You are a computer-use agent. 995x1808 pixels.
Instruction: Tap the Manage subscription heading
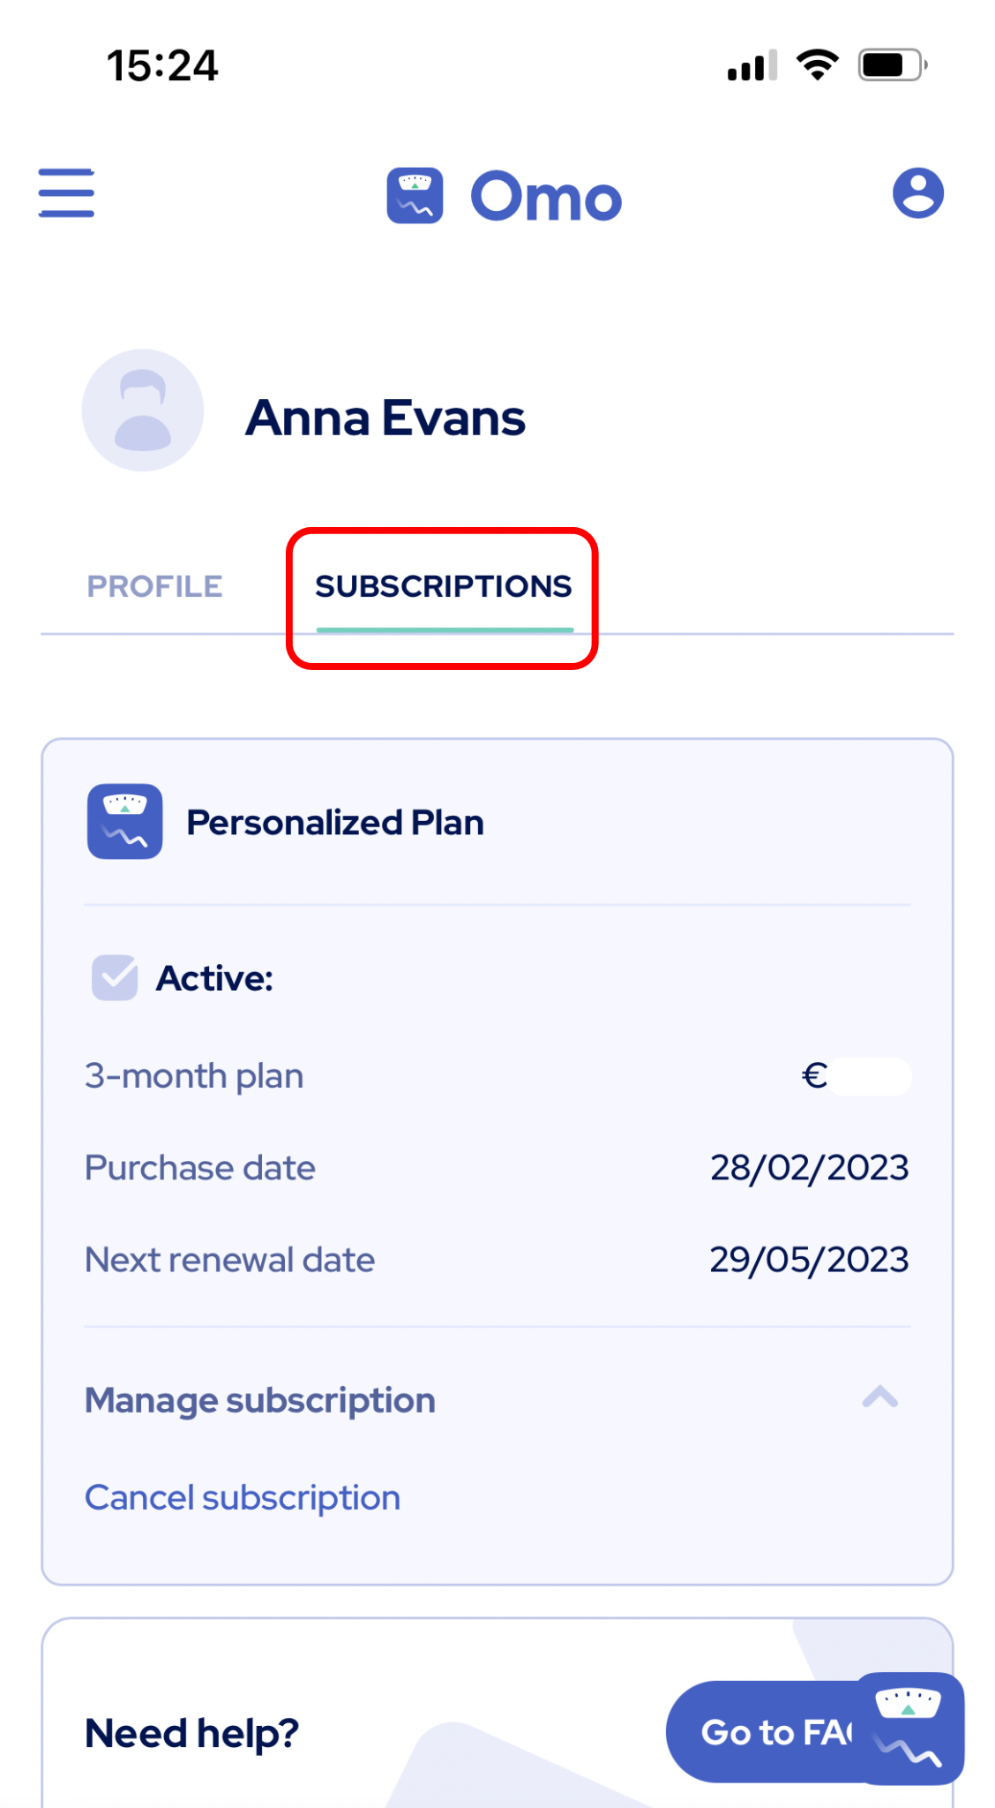tap(260, 1400)
